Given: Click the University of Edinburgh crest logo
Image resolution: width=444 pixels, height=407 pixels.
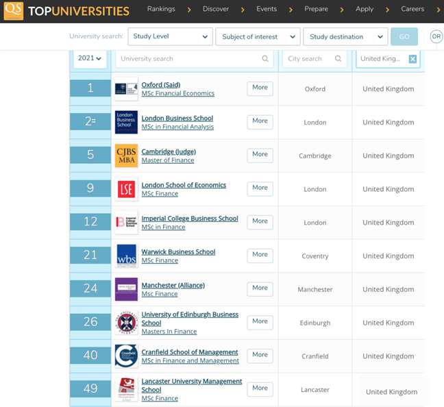Looking at the screenshot, I should 126,323.
